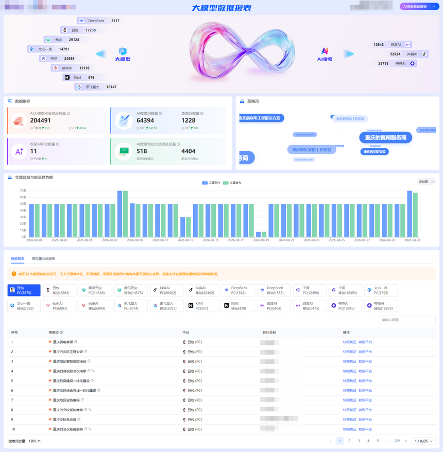Screen dimensions: 443x452
Task: Click the DeepSeek whale icon in the model list
Action: [81, 21]
